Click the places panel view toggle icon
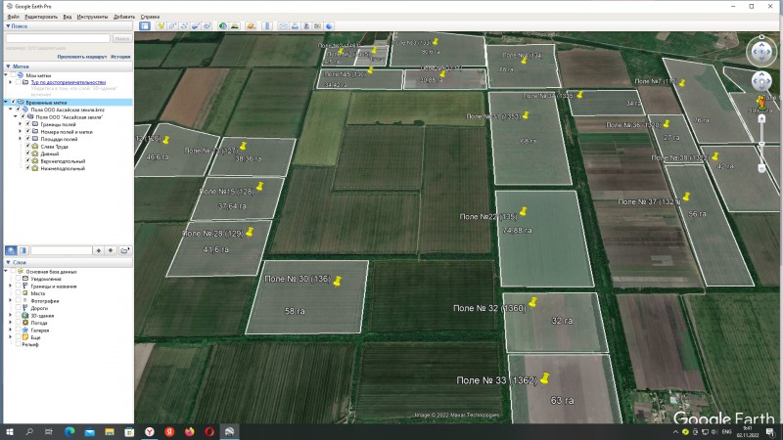This screenshot has width=783, height=440. (x=23, y=250)
